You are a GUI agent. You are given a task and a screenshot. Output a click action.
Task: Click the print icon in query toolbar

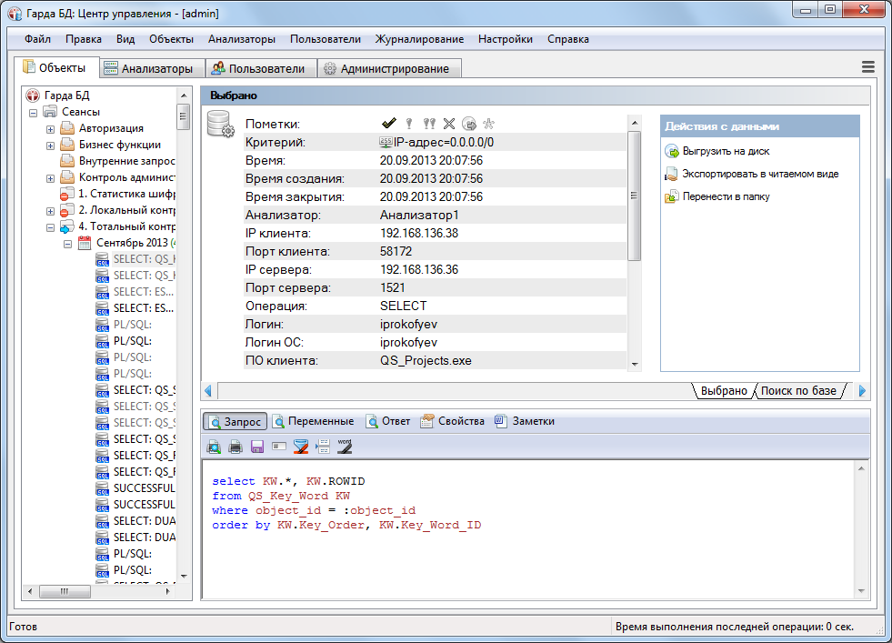click(x=236, y=447)
